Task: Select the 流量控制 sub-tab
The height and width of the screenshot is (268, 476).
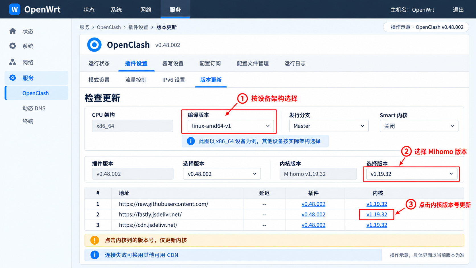Action: click(136, 80)
